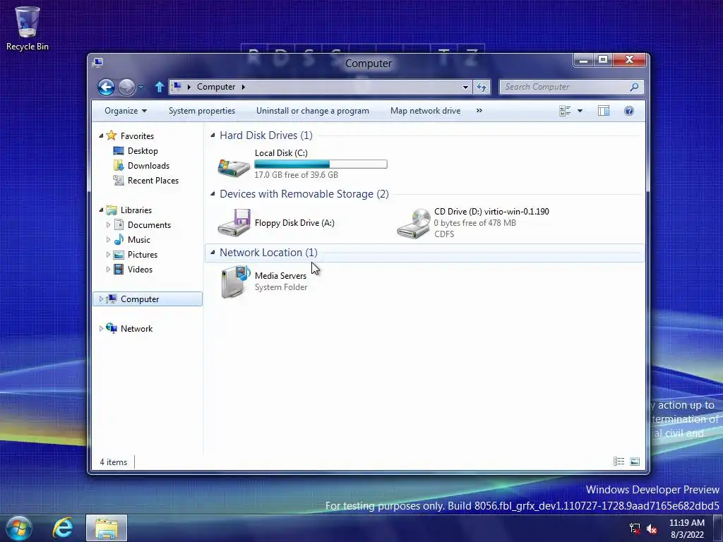Open Downloads under Favorites

(x=148, y=165)
